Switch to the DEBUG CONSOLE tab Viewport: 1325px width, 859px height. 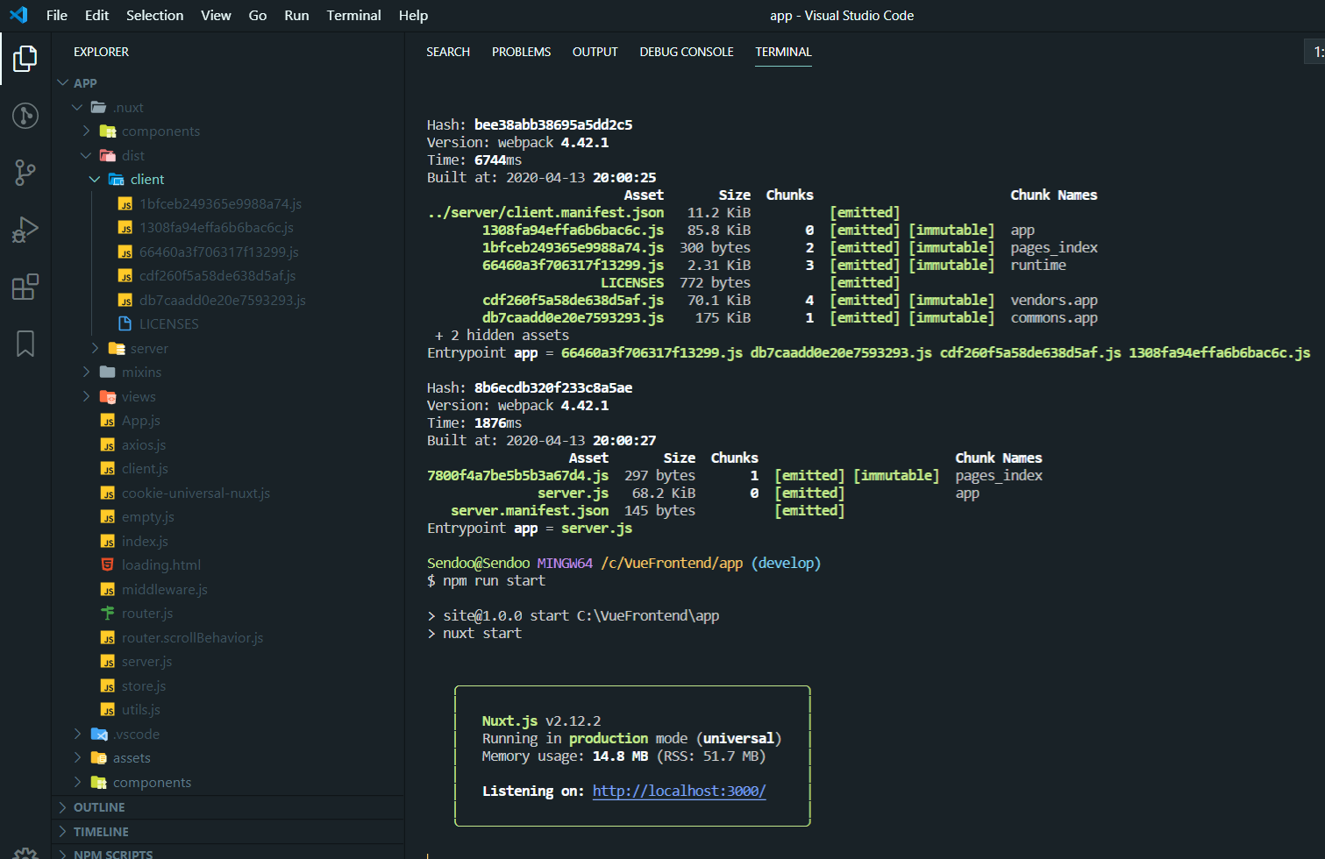click(687, 52)
